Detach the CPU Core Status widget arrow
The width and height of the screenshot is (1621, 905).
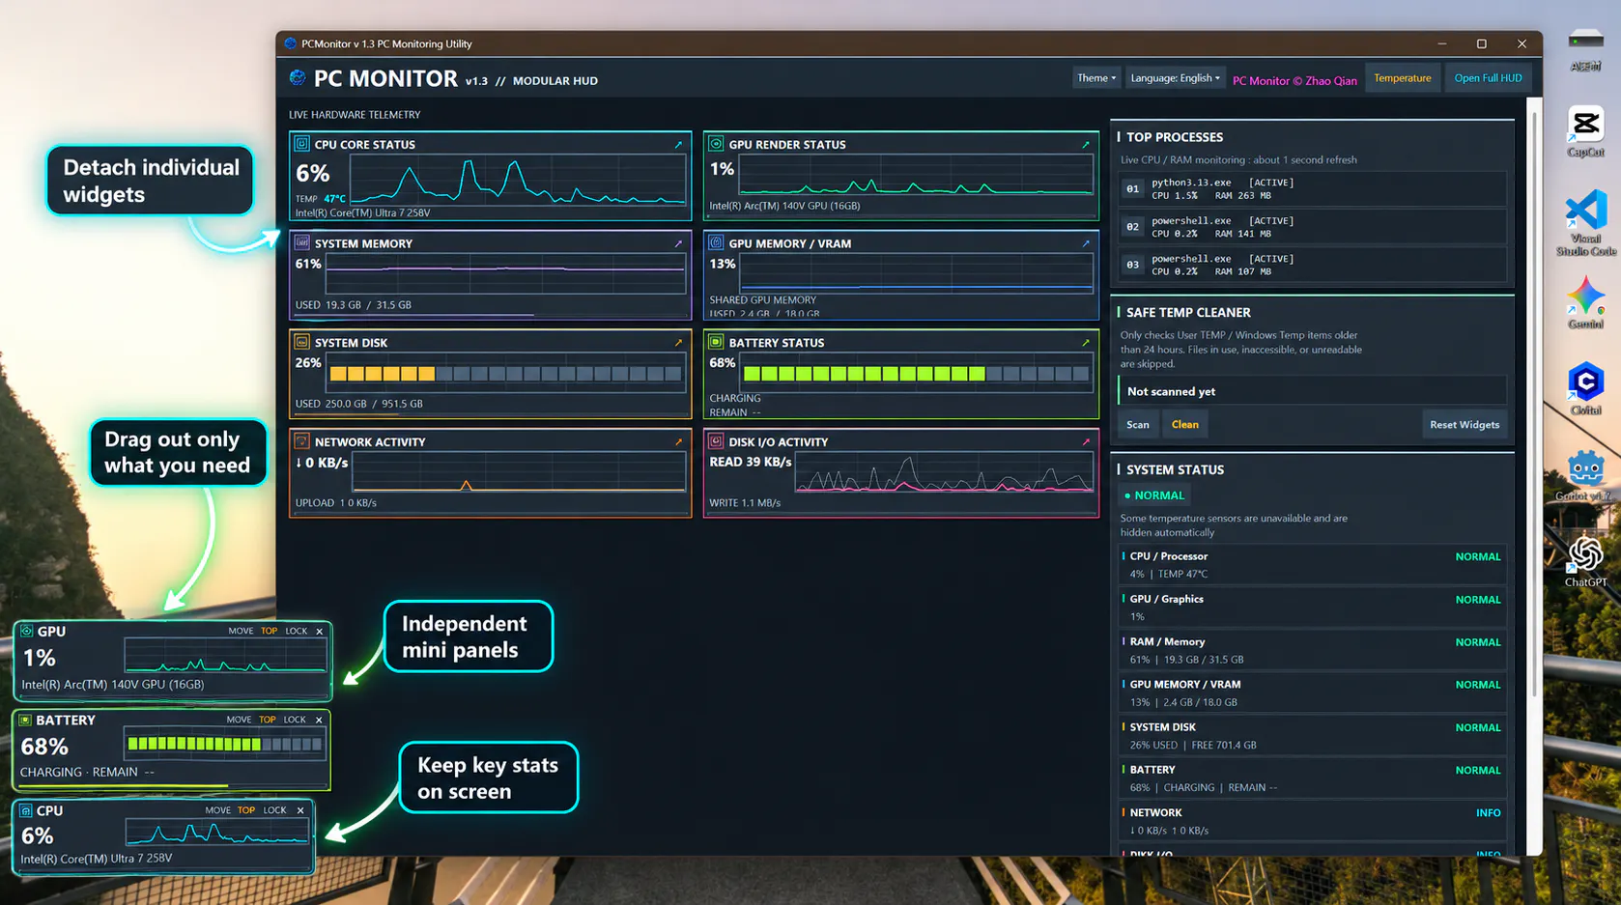click(x=678, y=145)
